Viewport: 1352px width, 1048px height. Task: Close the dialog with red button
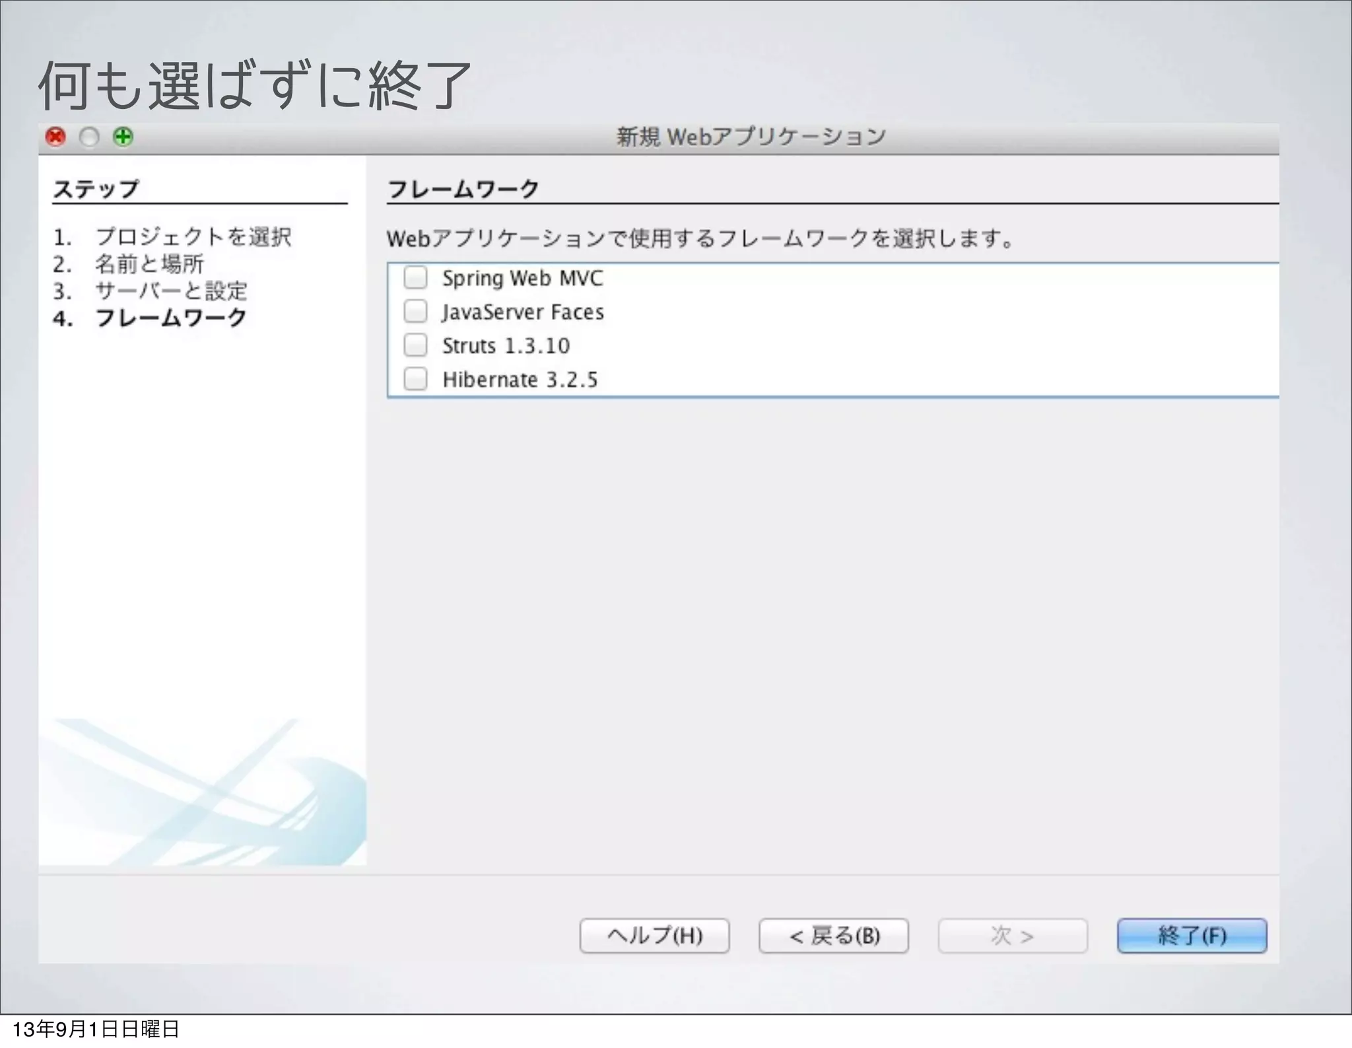tap(55, 137)
